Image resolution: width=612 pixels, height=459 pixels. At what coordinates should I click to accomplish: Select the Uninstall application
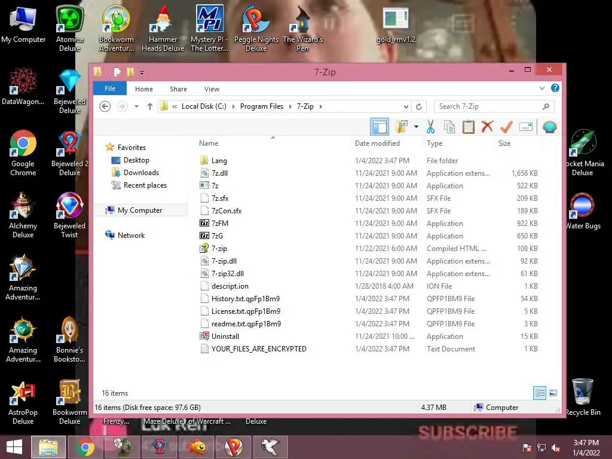click(x=225, y=336)
